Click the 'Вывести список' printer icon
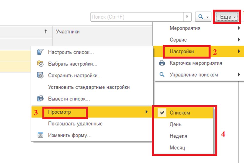This screenshot has width=244, height=163. (x=40, y=99)
